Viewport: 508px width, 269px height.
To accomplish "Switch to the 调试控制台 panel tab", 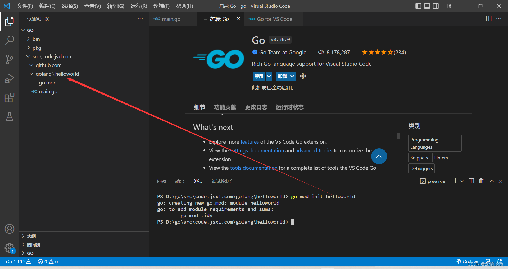I will pos(223,181).
